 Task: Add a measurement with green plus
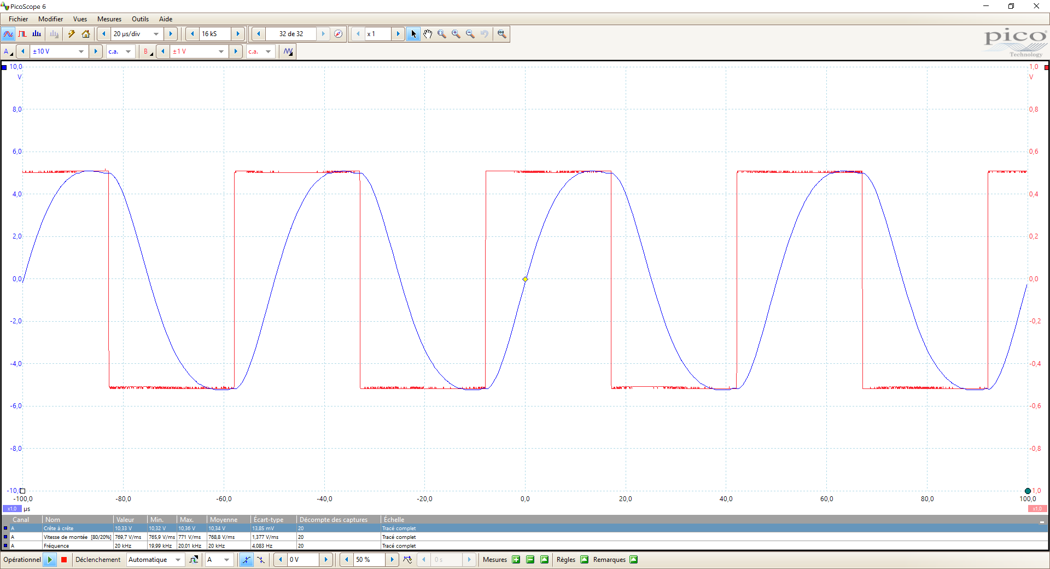pyautogui.click(x=516, y=560)
